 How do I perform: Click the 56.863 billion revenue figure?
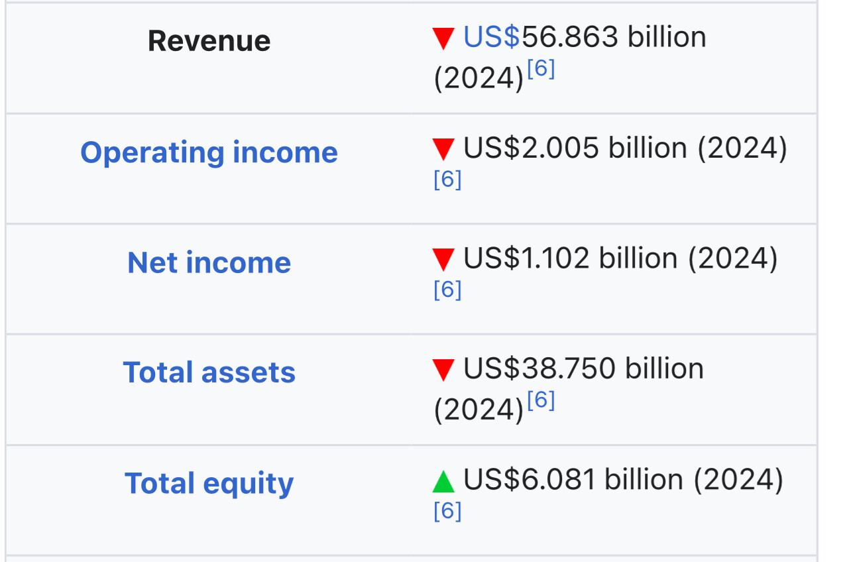(614, 37)
